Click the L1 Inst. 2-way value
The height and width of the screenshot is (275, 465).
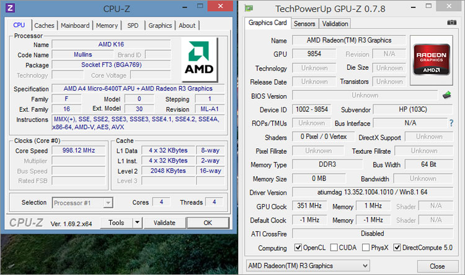pyautogui.click(x=210, y=160)
